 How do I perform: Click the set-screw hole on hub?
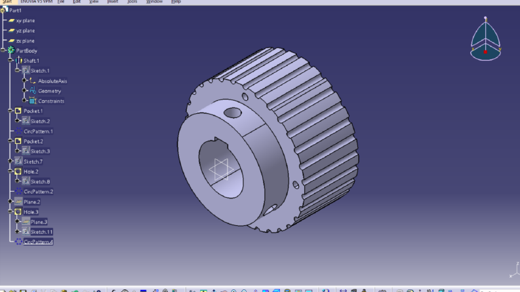coord(233,113)
